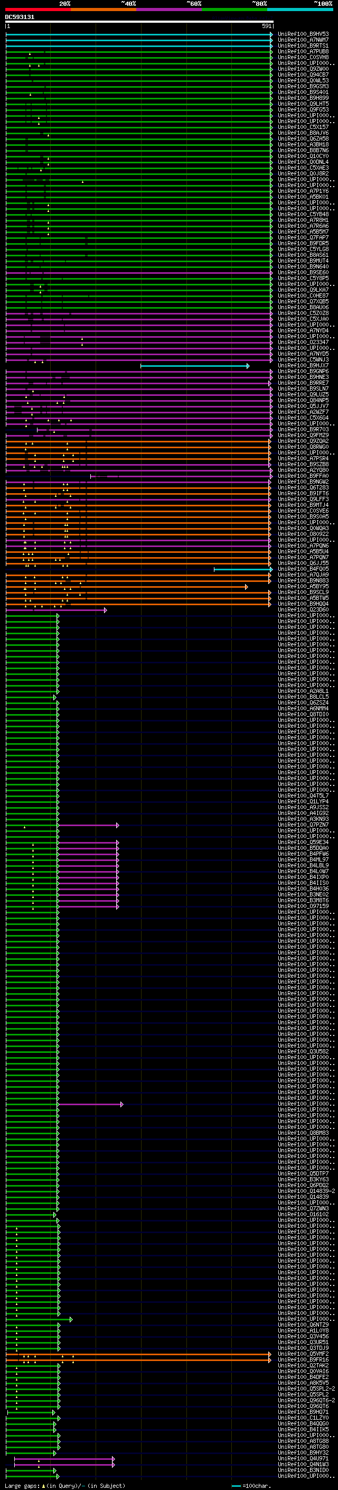Viewport: 338px width, 1490px height.
Task: Select label UniRef100_Q8TDI0
Action: pyautogui.click(x=303, y=715)
